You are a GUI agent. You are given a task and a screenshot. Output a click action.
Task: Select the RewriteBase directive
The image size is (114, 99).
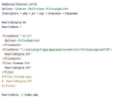[x=10, y=27]
